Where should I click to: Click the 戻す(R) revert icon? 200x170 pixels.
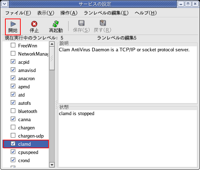click(103, 27)
